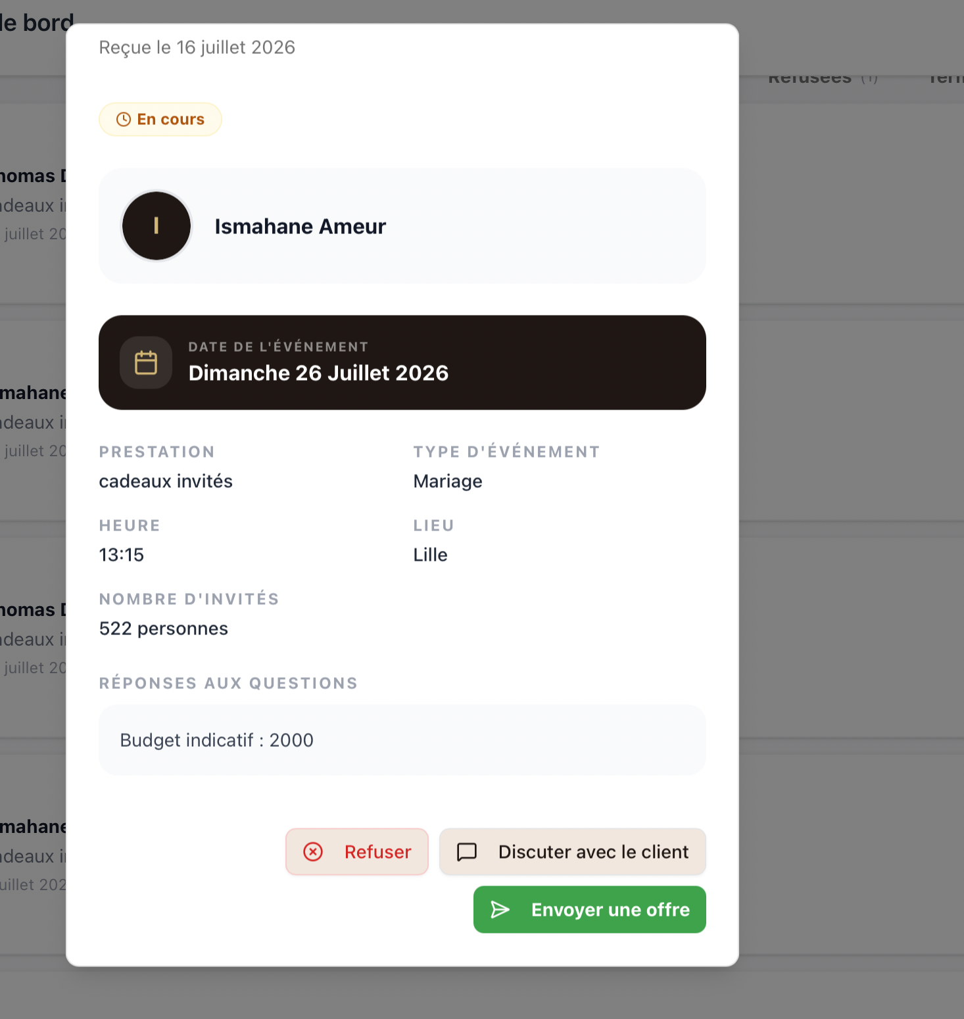Screen dimensions: 964x1019
Task: Click the Mariage event type value
Action: click(x=448, y=482)
